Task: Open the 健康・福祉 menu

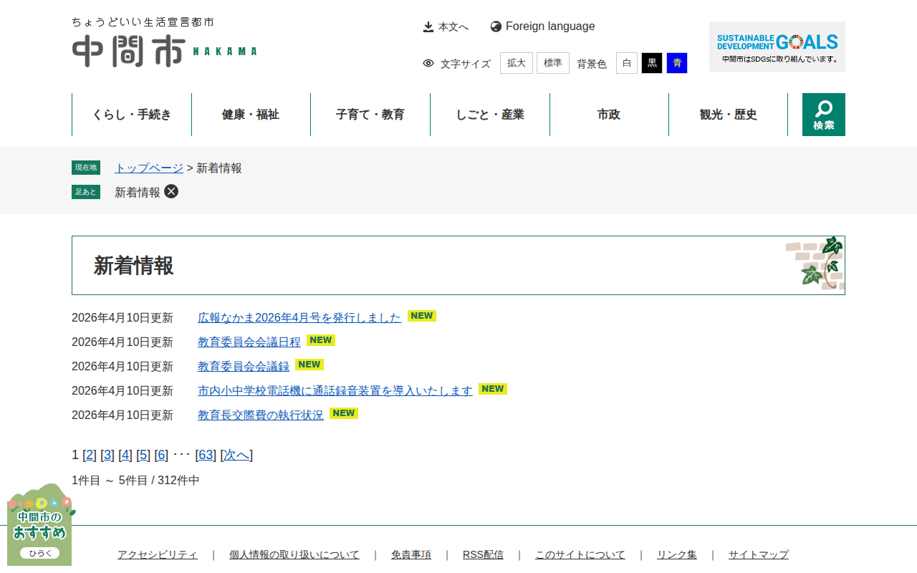Action: coord(251,115)
